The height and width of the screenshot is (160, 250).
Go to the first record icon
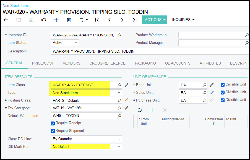(97, 20)
